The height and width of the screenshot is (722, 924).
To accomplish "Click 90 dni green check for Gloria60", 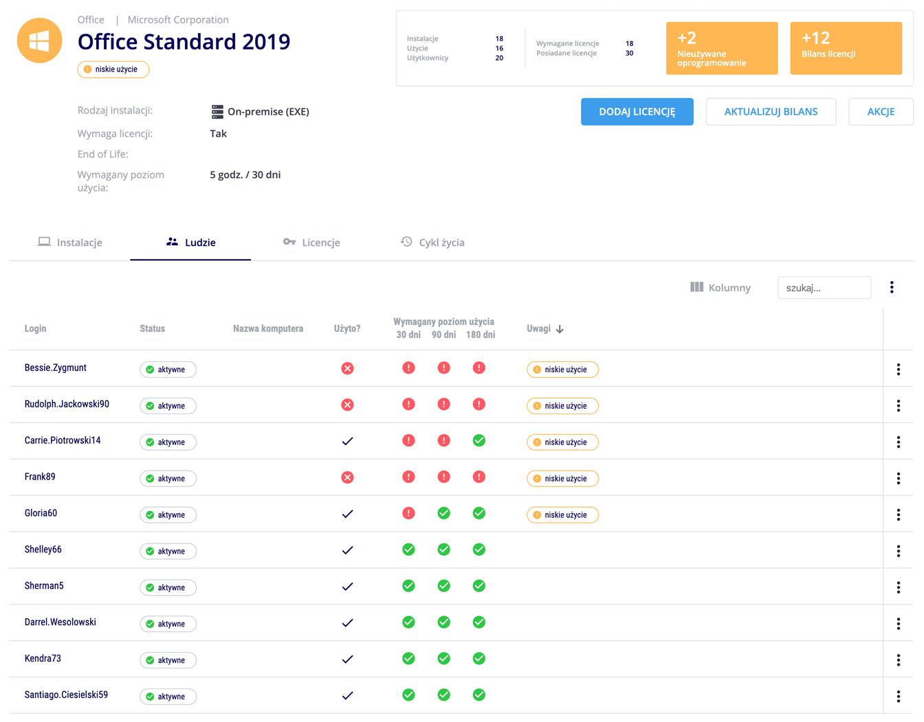I will (444, 513).
